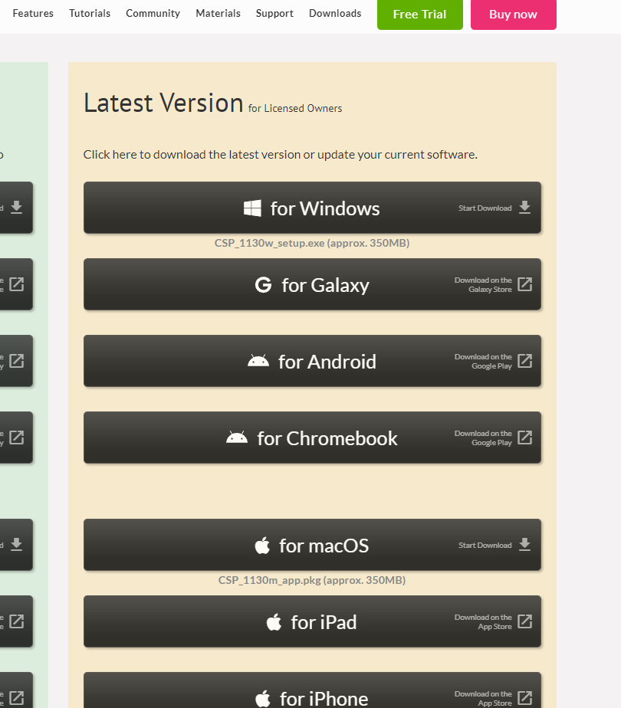621x708 pixels.
Task: Click the external link icon left of the iPad button
Action: tap(17, 621)
